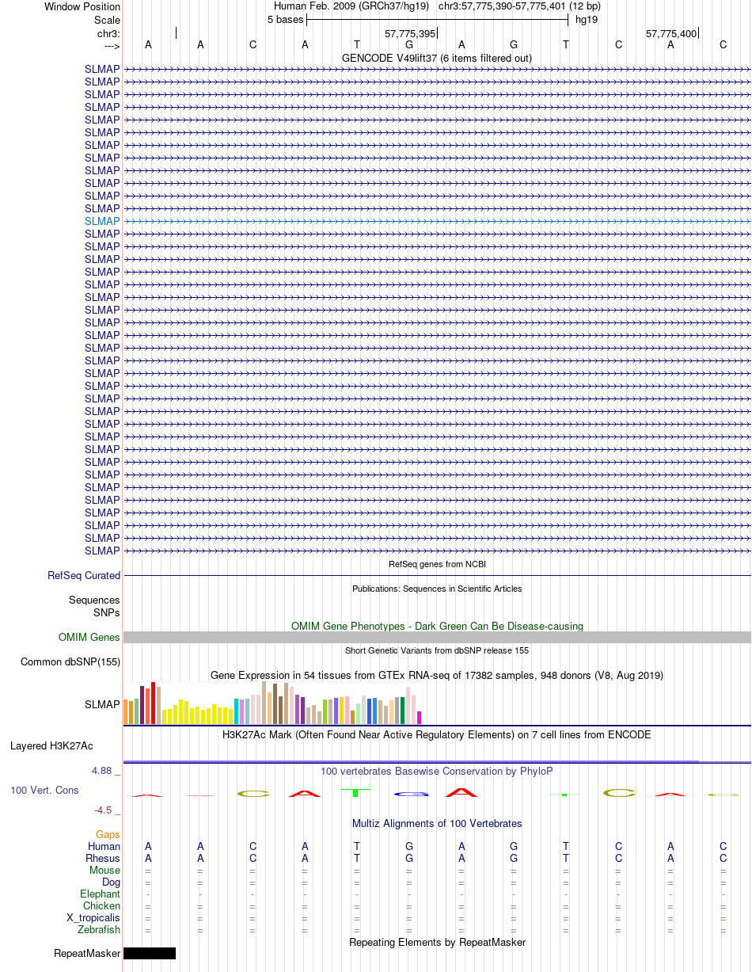Click the 'RefSeq genes from NCBI' title
The width and height of the screenshot is (752, 972).
(437, 564)
